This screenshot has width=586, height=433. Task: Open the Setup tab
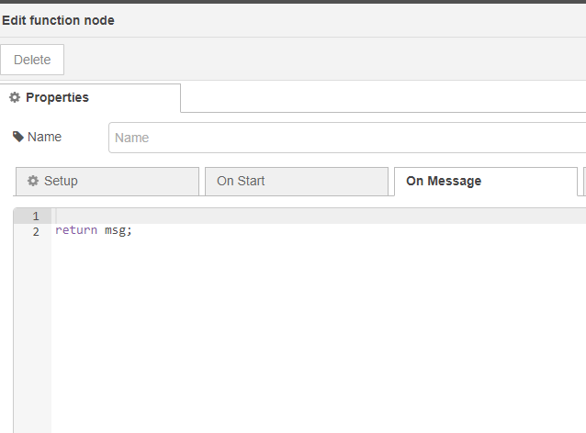coord(107,182)
